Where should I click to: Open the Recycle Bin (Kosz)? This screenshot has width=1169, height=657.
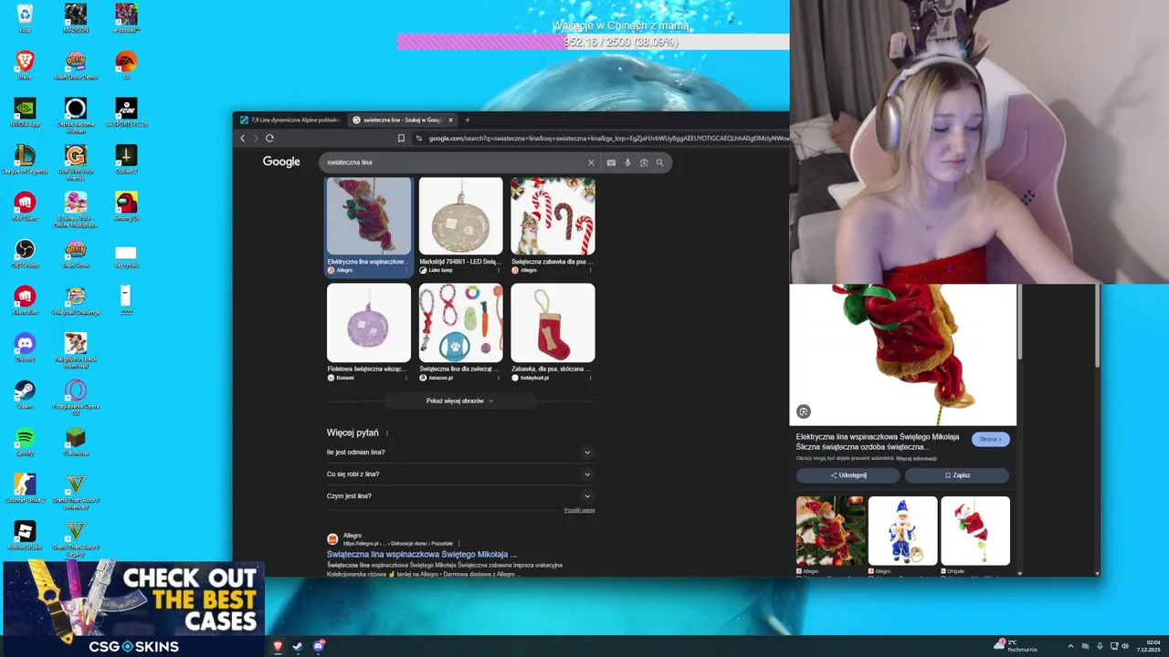(x=25, y=17)
